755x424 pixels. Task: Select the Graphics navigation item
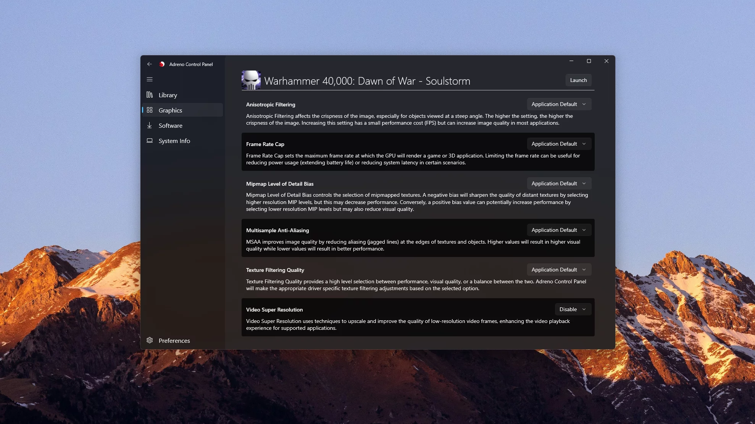tap(182, 110)
